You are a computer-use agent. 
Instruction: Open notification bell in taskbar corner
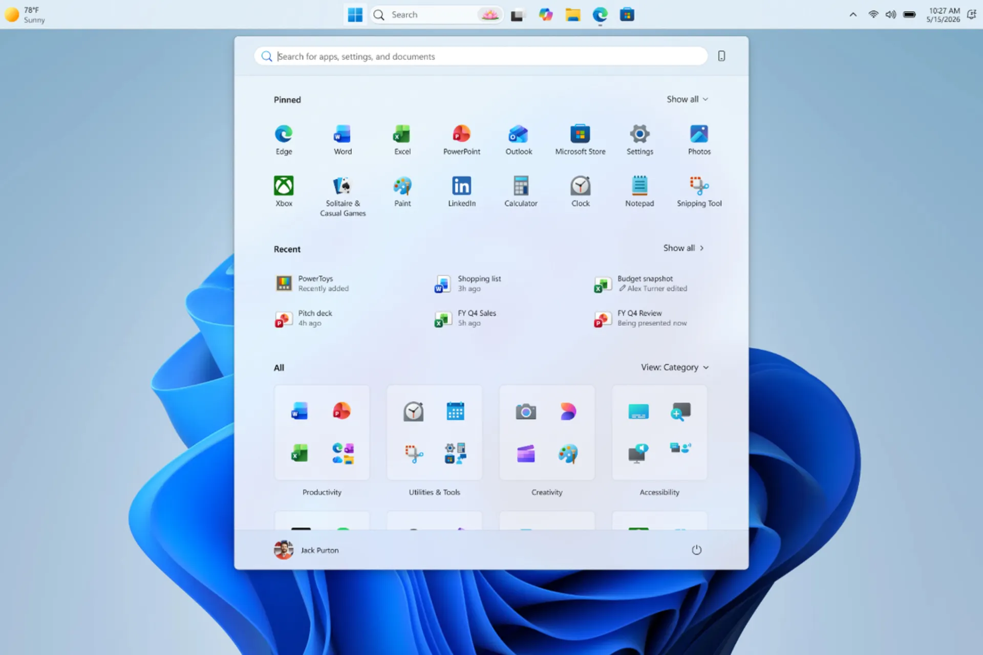click(971, 15)
